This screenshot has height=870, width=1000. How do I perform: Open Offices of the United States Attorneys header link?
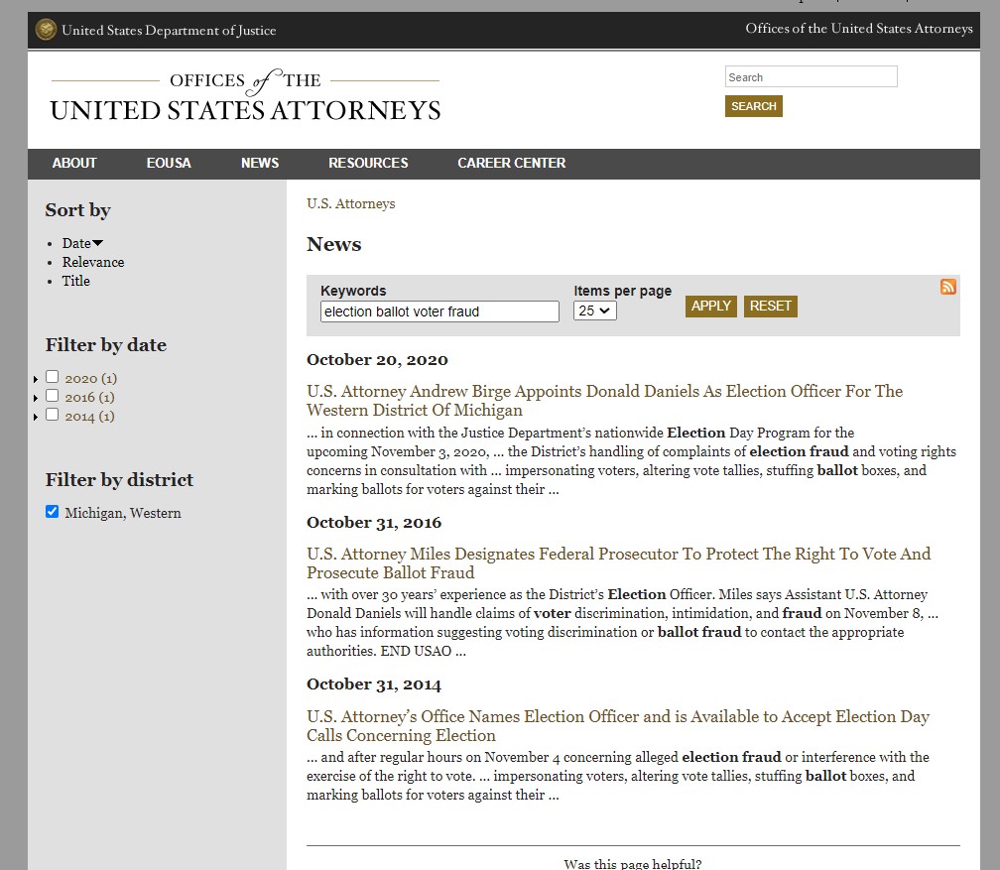(859, 29)
